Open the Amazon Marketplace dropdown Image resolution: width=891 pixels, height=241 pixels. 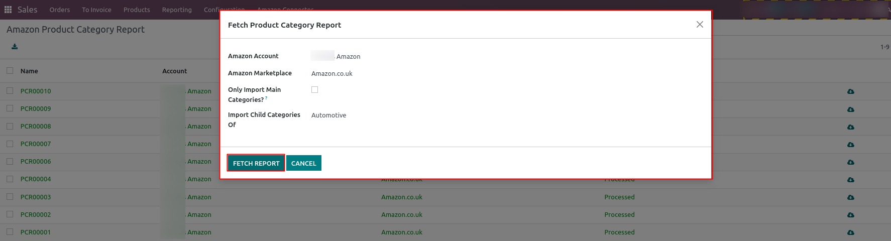coord(507,73)
